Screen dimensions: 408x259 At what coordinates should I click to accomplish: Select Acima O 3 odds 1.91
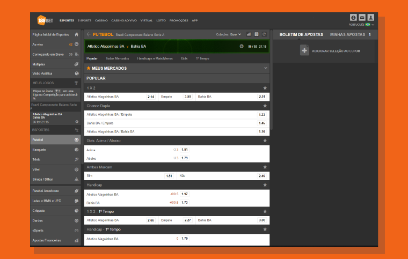[185, 150]
